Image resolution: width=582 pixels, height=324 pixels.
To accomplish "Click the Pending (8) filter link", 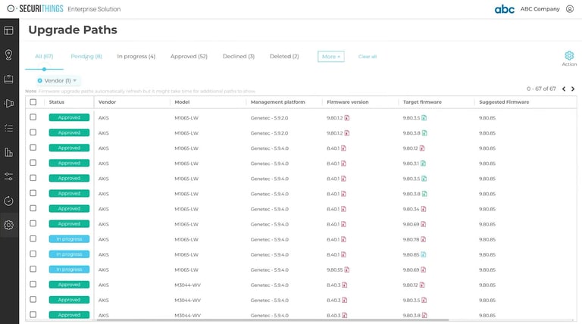I will pyautogui.click(x=86, y=56).
